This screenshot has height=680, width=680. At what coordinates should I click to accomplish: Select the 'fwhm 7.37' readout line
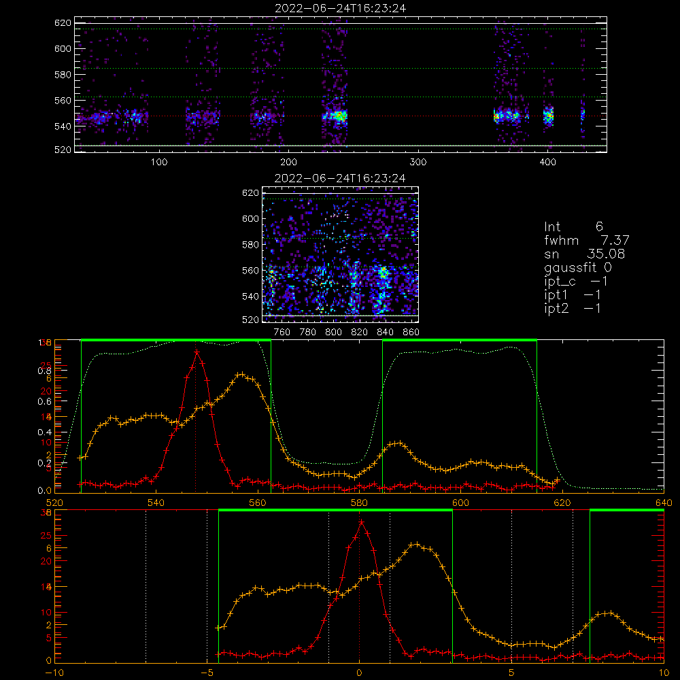click(586, 240)
